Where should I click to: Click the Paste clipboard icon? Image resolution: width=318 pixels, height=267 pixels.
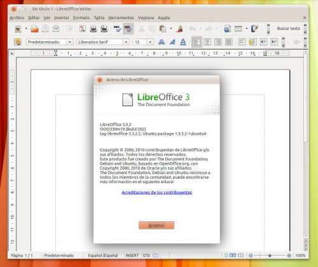click(163, 29)
